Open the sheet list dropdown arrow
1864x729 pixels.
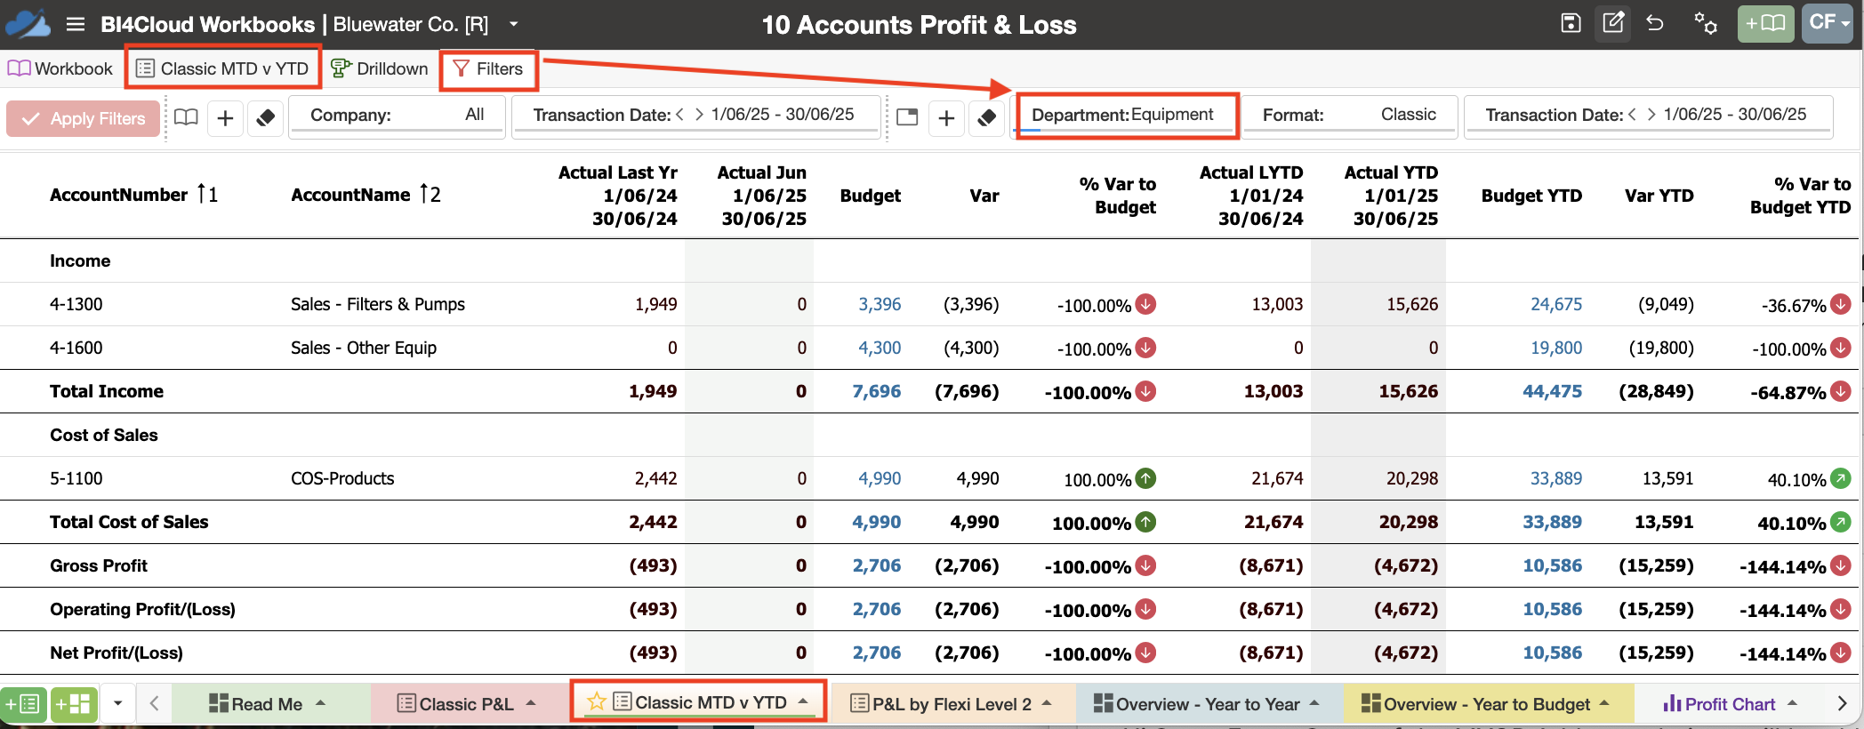point(117,704)
